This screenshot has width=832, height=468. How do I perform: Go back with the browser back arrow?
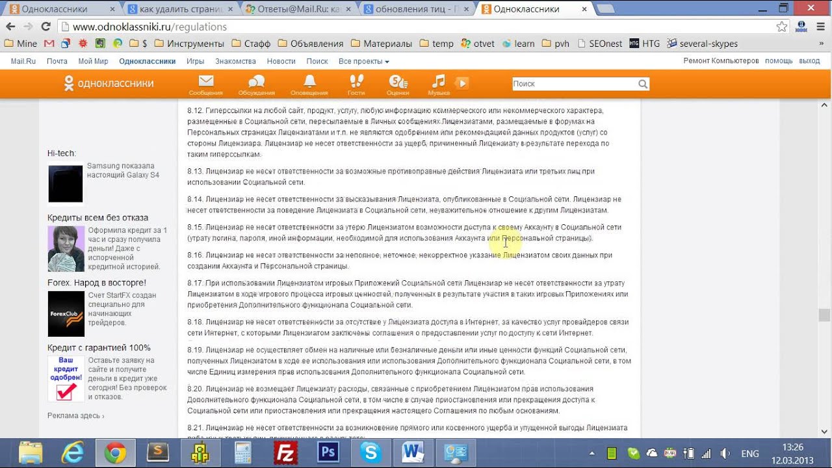[x=10, y=27]
